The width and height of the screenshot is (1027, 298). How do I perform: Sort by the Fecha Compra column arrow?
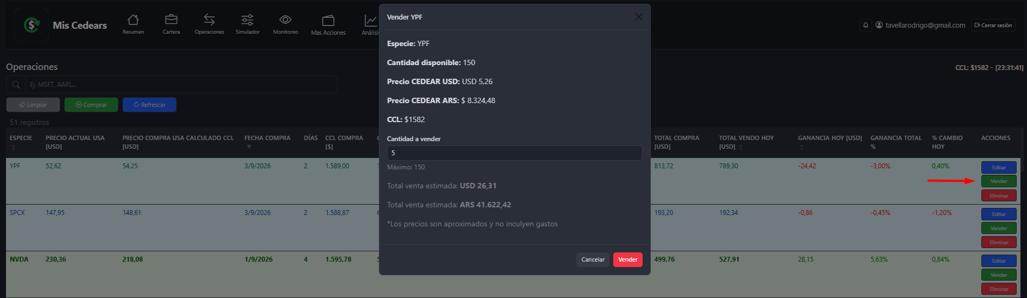(249, 147)
